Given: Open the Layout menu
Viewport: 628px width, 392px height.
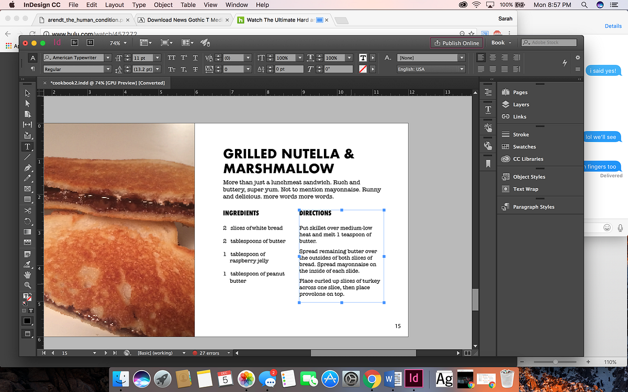Looking at the screenshot, I should click(115, 5).
